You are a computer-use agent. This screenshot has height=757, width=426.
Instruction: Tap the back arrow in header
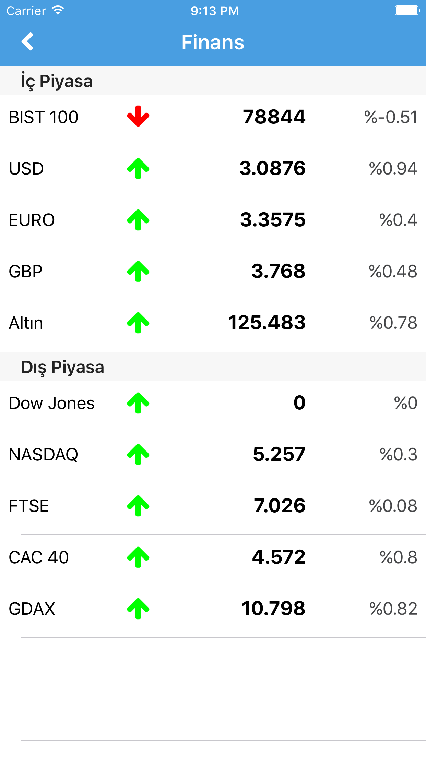click(x=27, y=41)
